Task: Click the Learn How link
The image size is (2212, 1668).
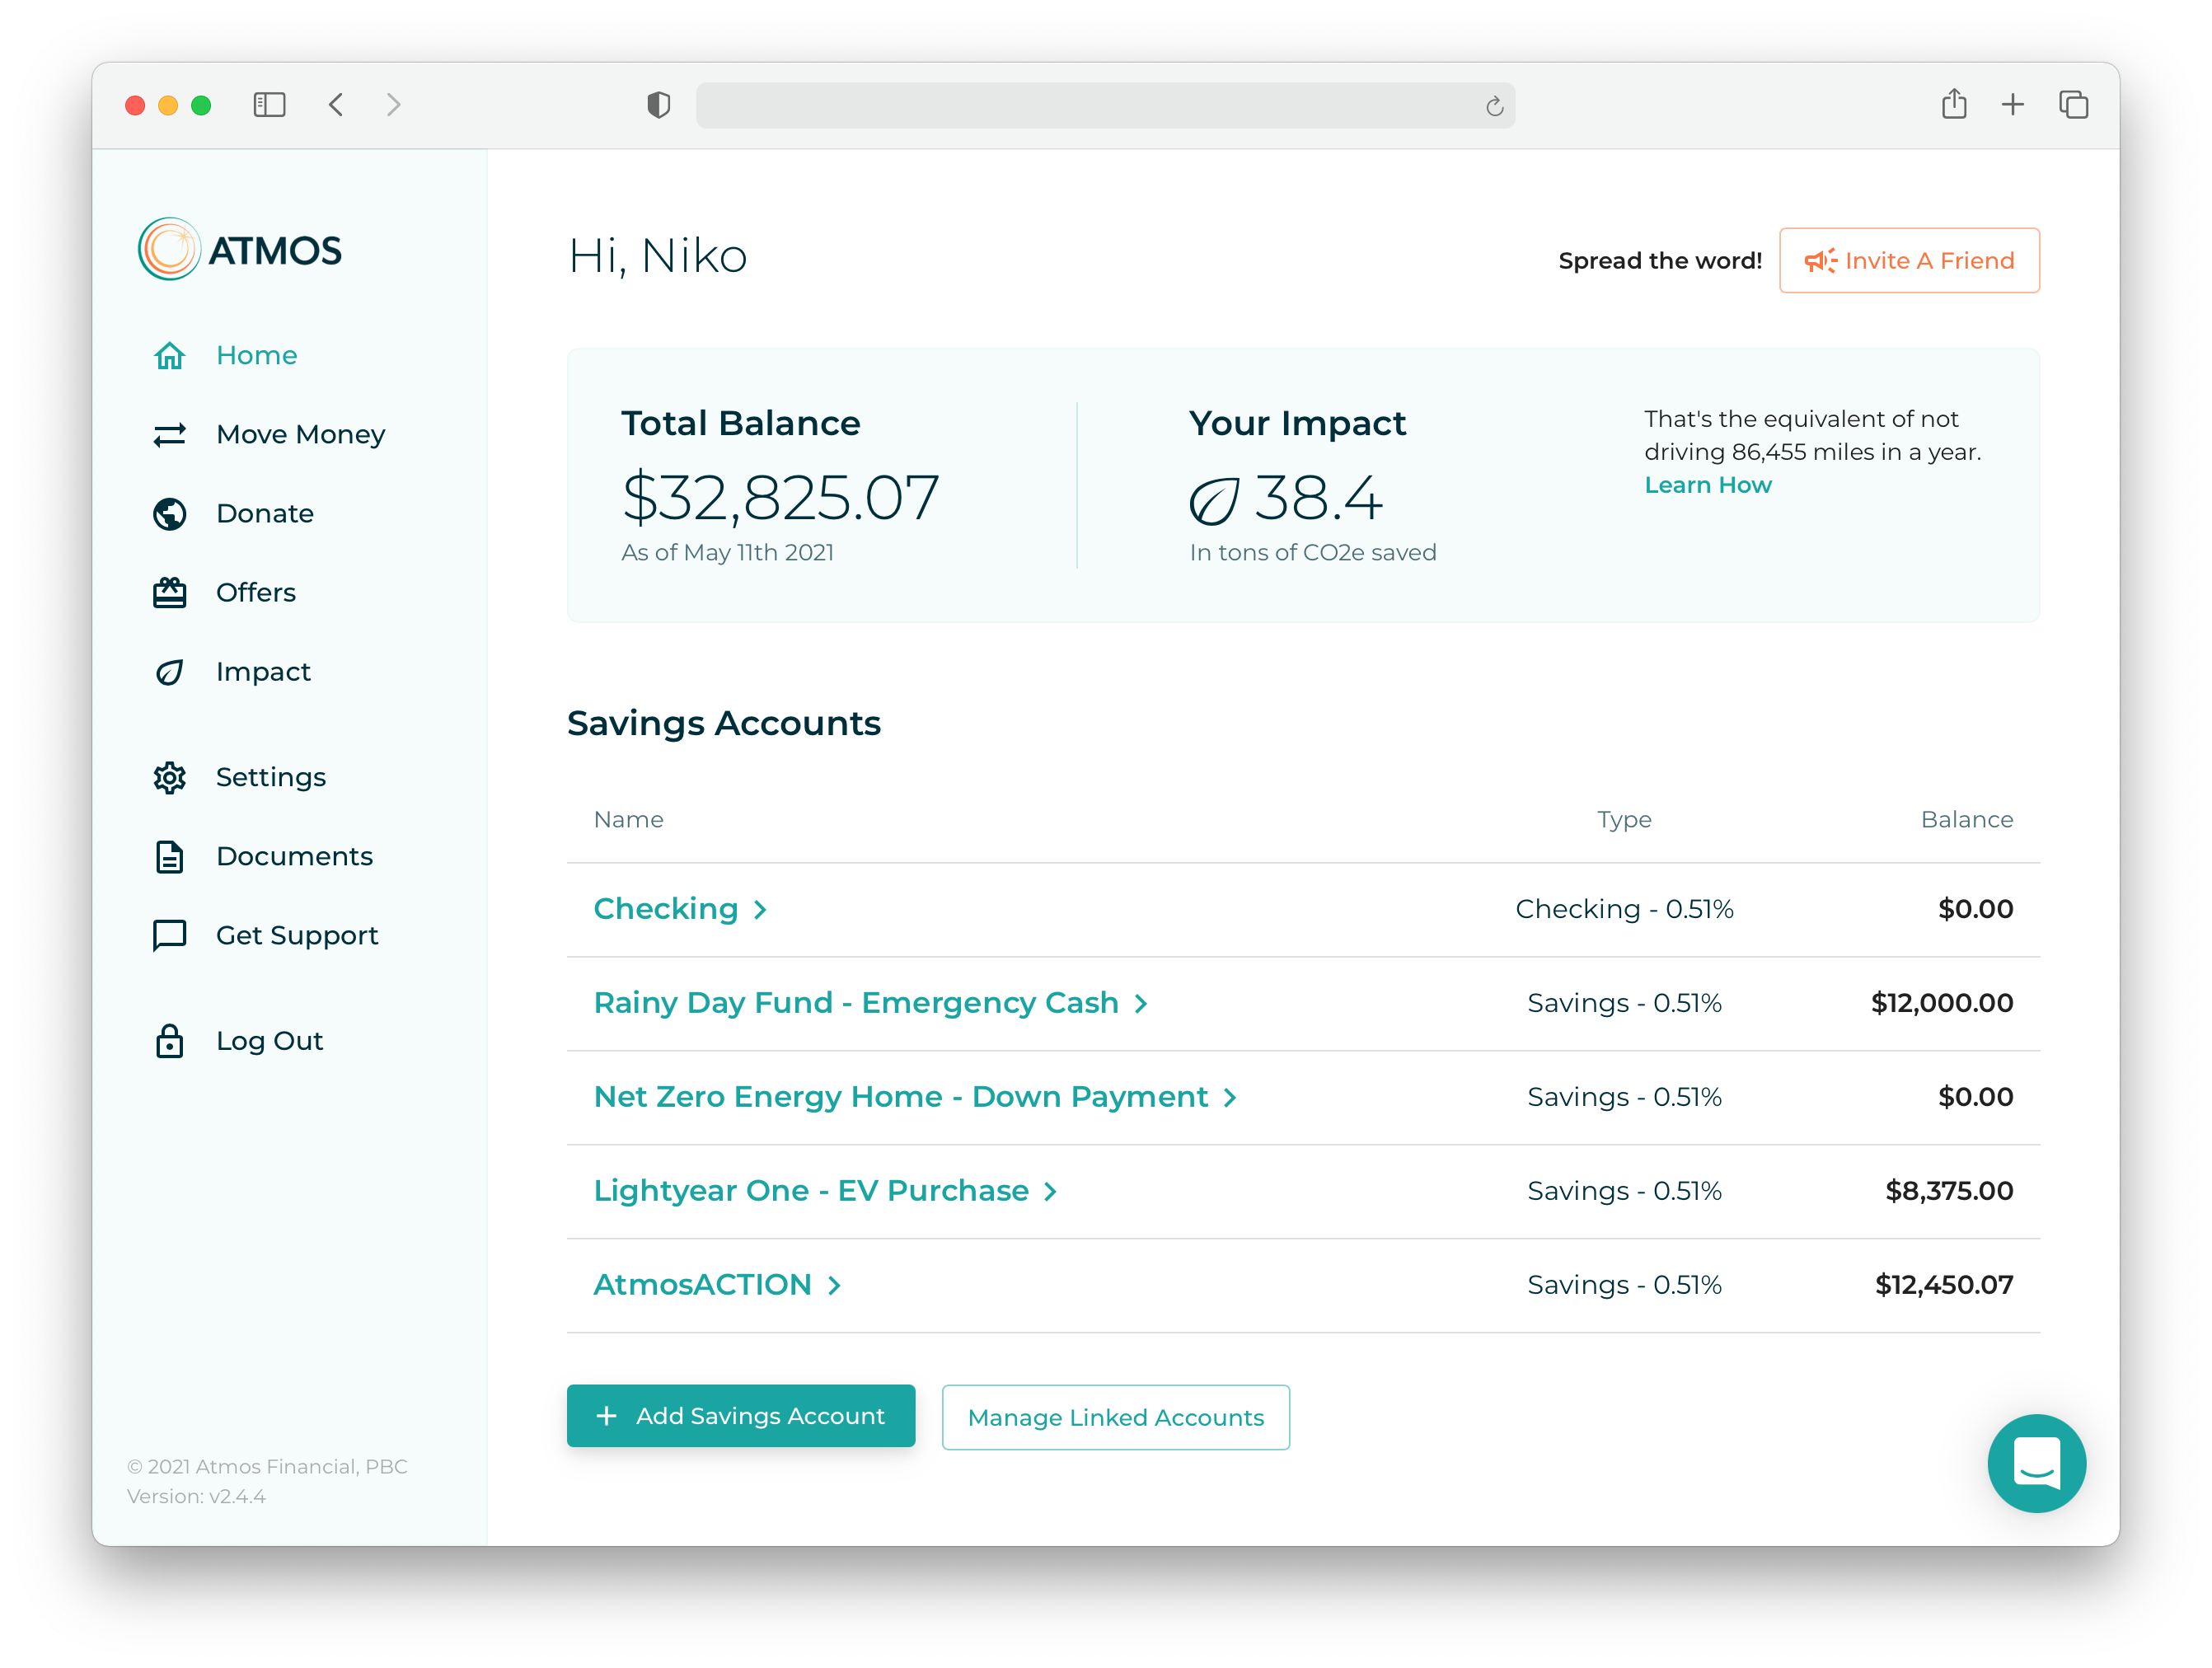Action: [x=1707, y=485]
